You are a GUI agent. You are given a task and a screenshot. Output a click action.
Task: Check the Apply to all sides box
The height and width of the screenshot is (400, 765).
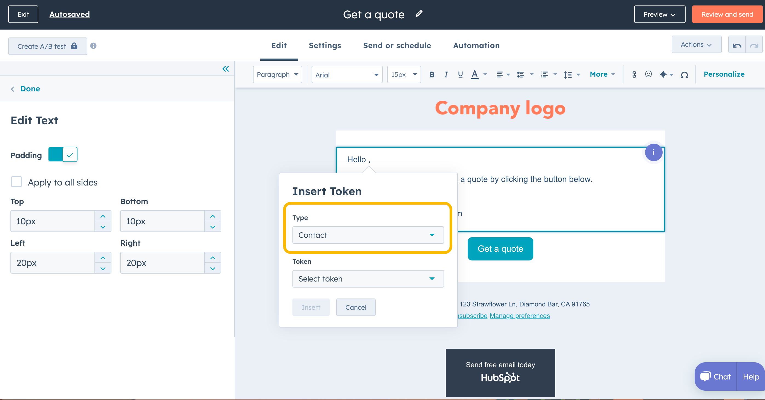click(x=16, y=182)
